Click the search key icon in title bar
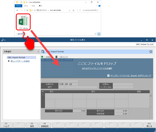This screenshot has height=132, width=156. [3, 40]
